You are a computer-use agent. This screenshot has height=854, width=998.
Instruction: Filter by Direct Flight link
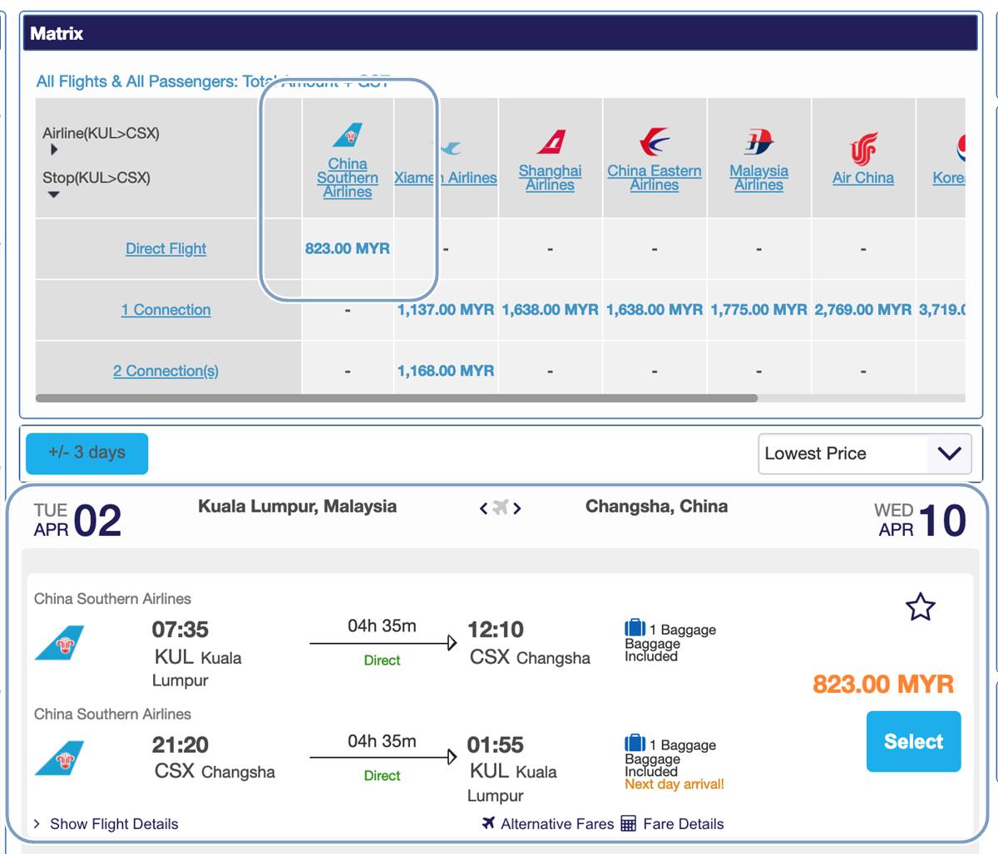coord(166,248)
